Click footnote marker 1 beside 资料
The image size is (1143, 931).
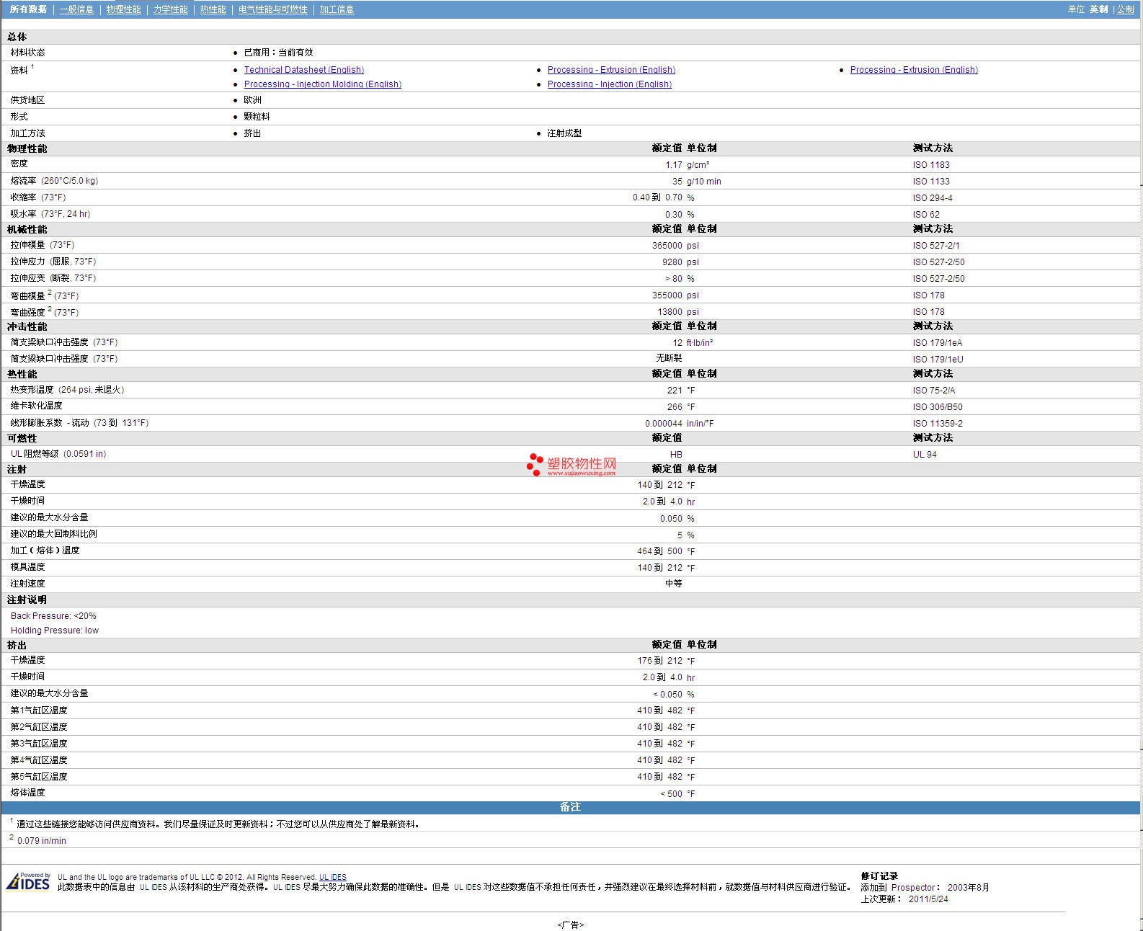(x=32, y=67)
